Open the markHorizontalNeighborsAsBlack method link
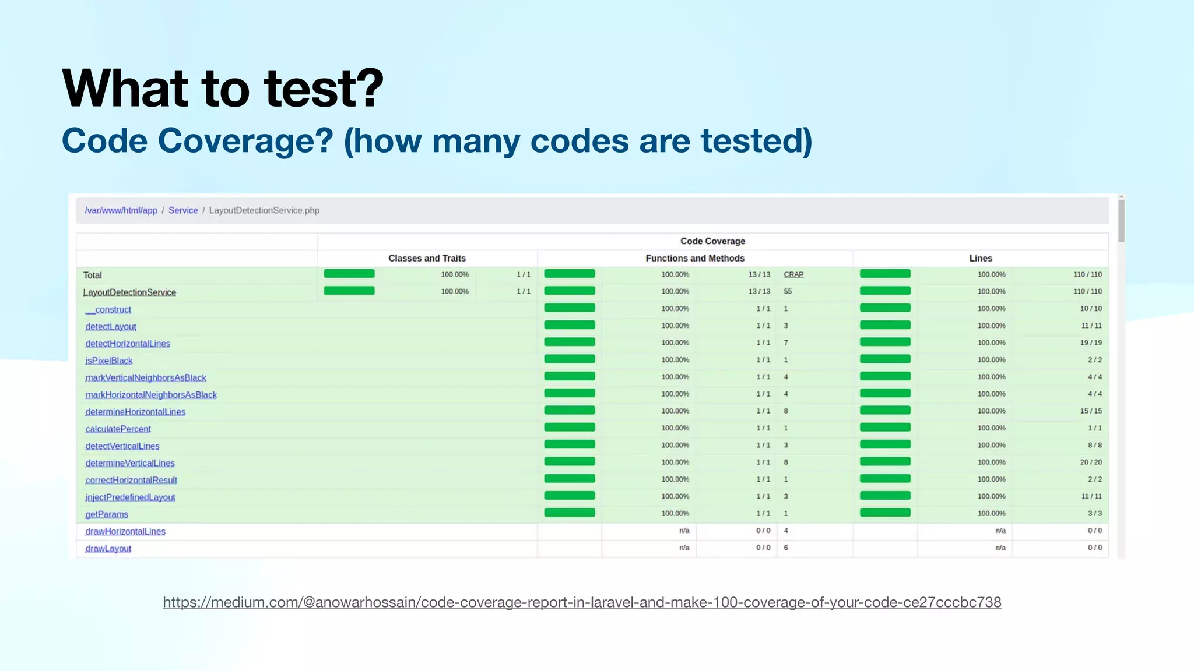 pos(151,395)
